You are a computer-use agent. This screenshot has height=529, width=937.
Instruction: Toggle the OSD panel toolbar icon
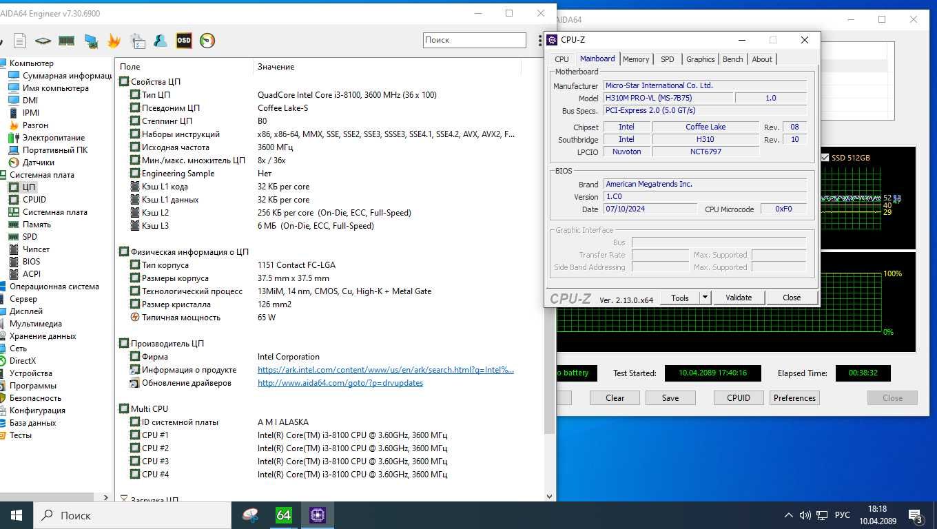[184, 41]
